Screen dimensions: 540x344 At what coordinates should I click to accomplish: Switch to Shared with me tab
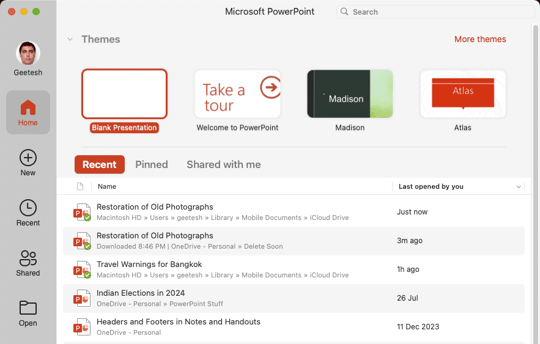223,164
